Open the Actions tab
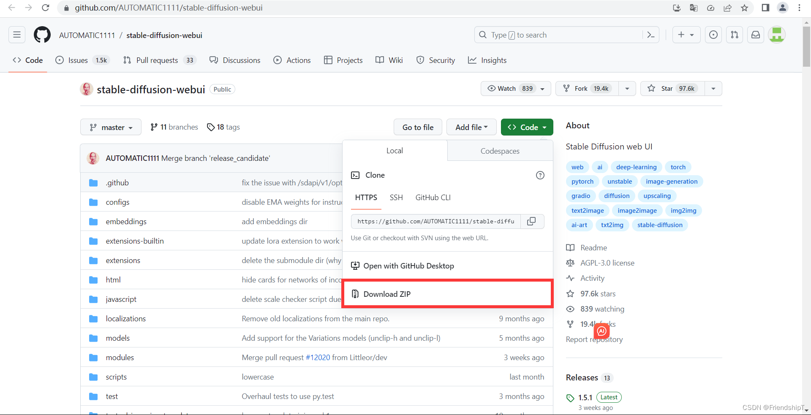Viewport: 811px width, 415px height. pos(292,60)
